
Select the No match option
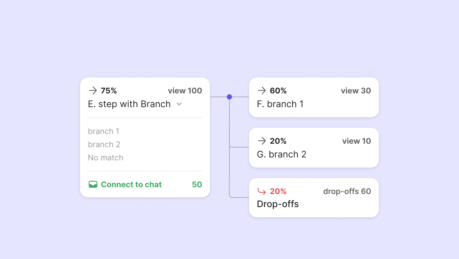[x=106, y=158]
